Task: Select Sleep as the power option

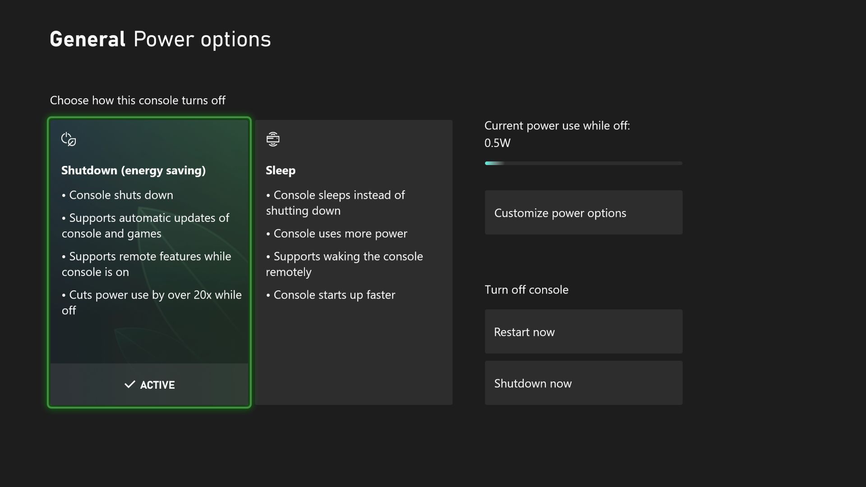Action: (x=353, y=262)
